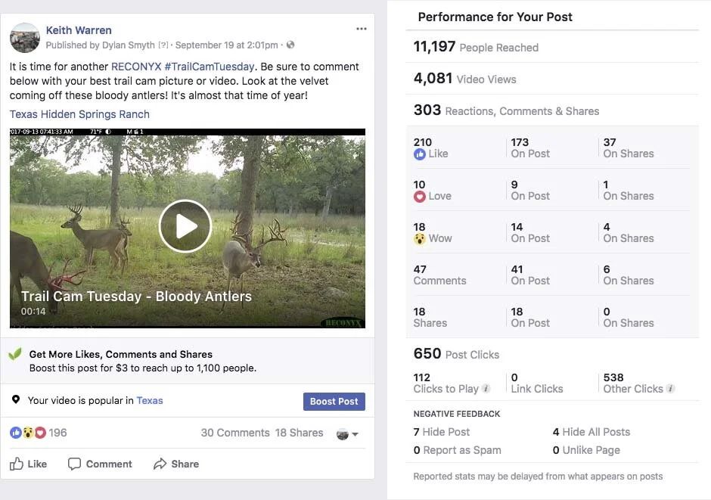
Task: Click the 37 On Shares likes value
Action: tap(629, 148)
